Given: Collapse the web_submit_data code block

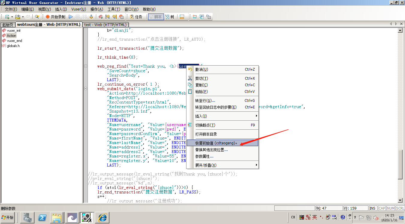Looking at the screenshot, I should click(x=86, y=89).
